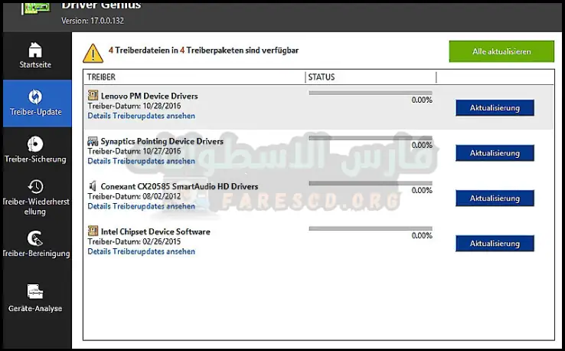
Task: Click the Lenovo PM Device Drivers icon
Action: point(93,96)
